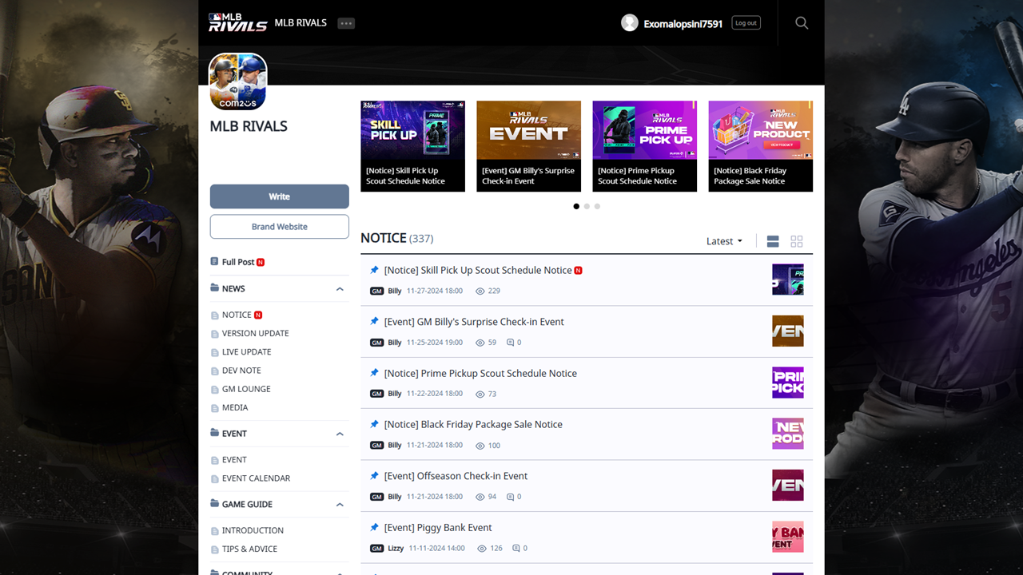Select the second carousel page dot

pos(587,206)
